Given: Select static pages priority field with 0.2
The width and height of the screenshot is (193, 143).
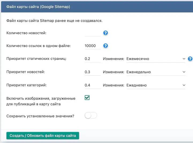Looking at the screenshot, I should tap(92, 59).
